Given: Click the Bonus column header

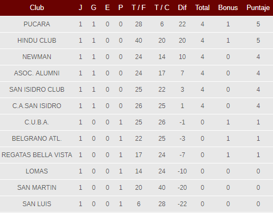Looking at the screenshot, I should [228, 8].
